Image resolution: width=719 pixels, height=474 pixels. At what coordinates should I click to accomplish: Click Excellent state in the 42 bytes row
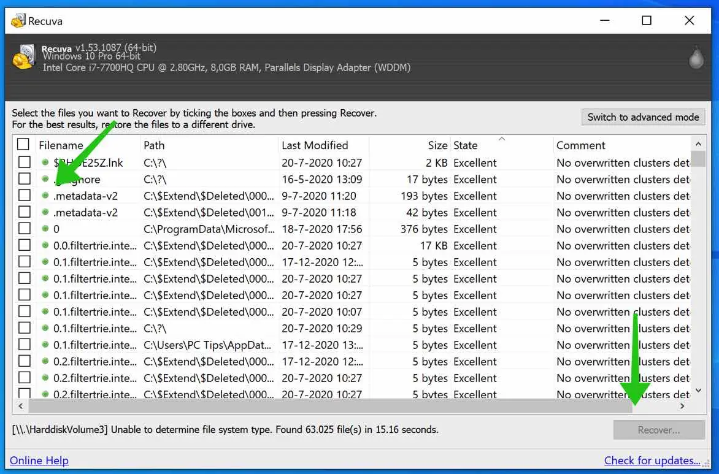(475, 212)
